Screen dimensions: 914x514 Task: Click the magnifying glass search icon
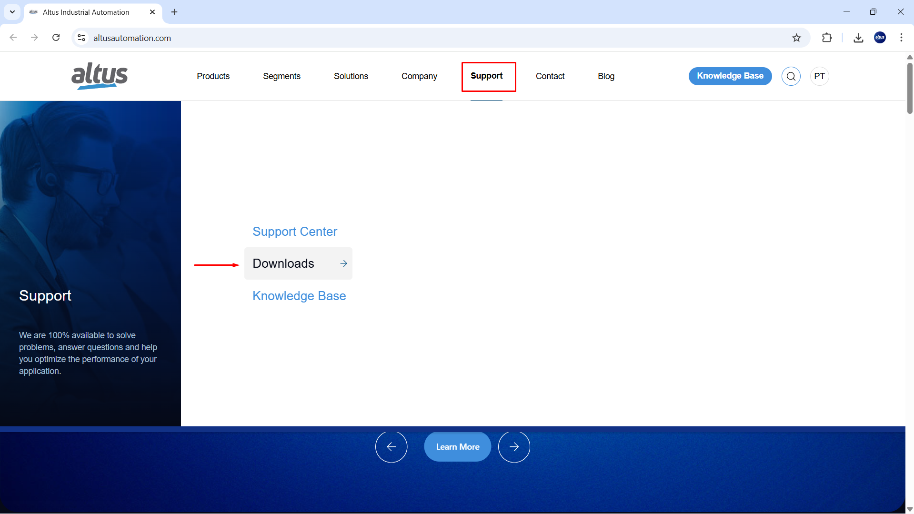tap(791, 76)
